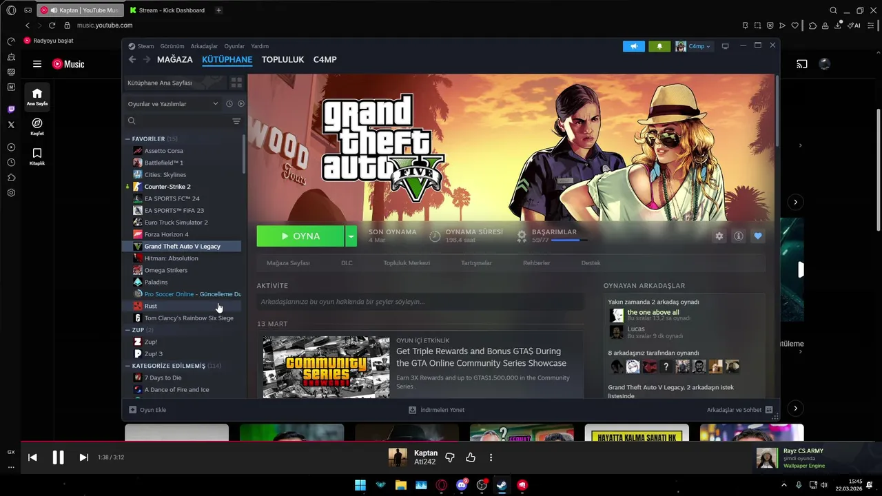
Task: Skip to next track in YouTube Music
Action: pos(84,457)
